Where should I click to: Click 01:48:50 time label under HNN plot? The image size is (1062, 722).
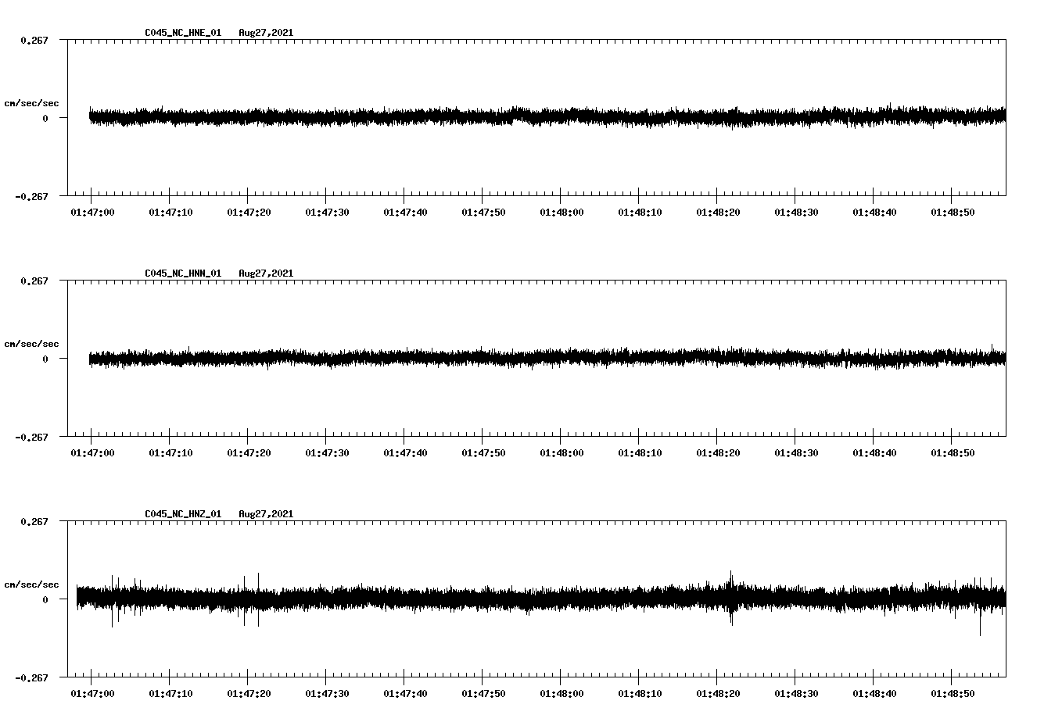click(x=953, y=452)
